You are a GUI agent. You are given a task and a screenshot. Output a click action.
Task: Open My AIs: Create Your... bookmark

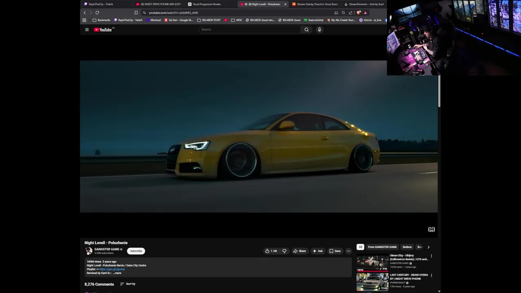click(x=341, y=20)
